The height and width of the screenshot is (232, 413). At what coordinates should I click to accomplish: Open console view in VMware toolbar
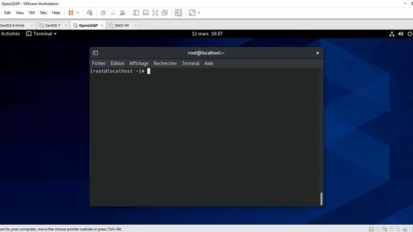pyautogui.click(x=178, y=13)
